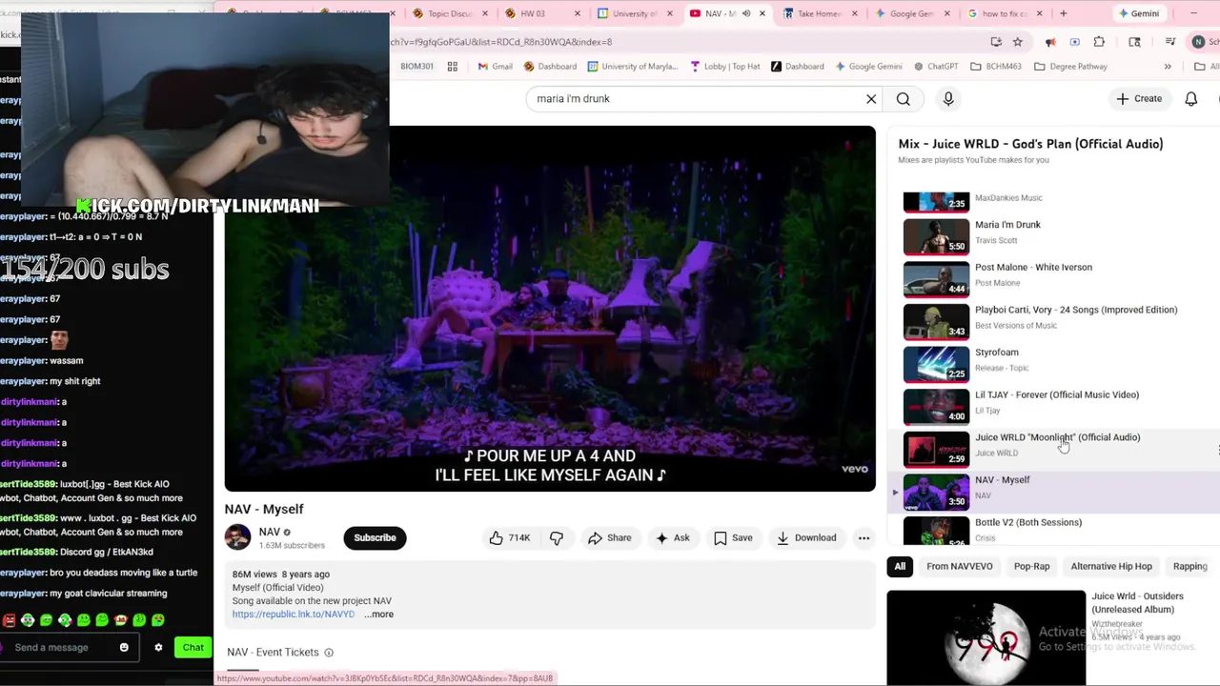Open the Gemini button in tab strip
1220x686 pixels.
click(x=1139, y=13)
